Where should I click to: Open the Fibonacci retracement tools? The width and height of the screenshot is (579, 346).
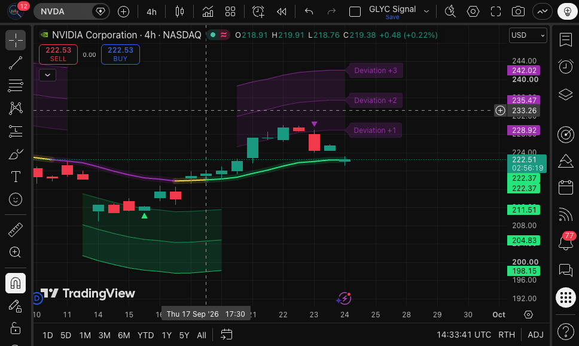(16, 86)
